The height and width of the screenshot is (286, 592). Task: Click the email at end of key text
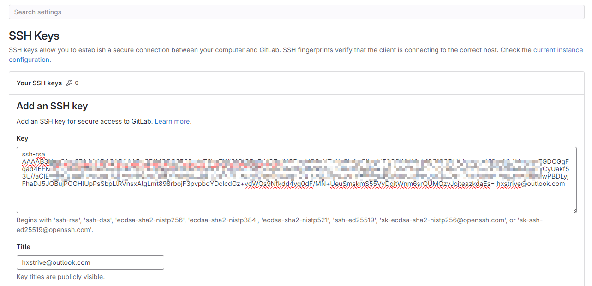pyautogui.click(x=531, y=184)
